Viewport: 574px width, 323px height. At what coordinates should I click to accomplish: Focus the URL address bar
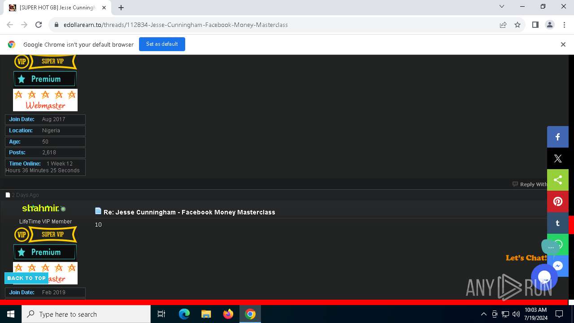(x=278, y=25)
